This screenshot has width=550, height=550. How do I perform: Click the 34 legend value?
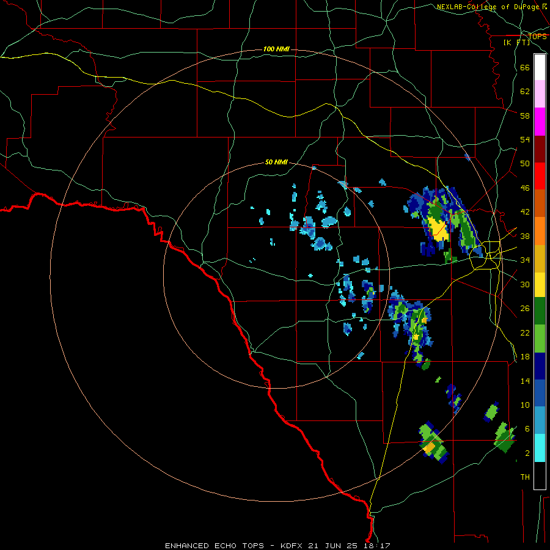coord(525,260)
